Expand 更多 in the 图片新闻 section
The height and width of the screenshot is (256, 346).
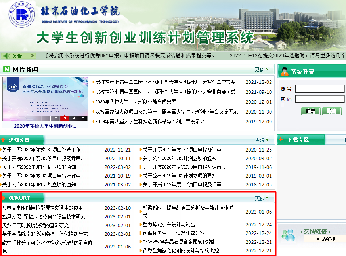(261, 70)
